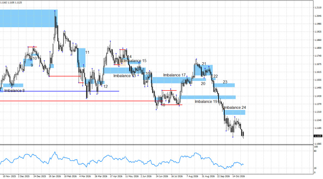Select the Imbalance 24 label
The width and height of the screenshot is (323, 179).
235,107
